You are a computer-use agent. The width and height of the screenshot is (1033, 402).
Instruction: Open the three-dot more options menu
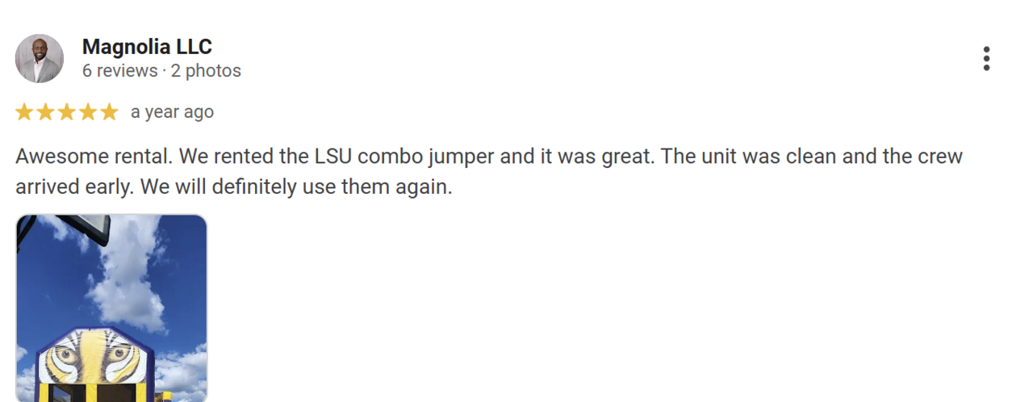point(986,59)
